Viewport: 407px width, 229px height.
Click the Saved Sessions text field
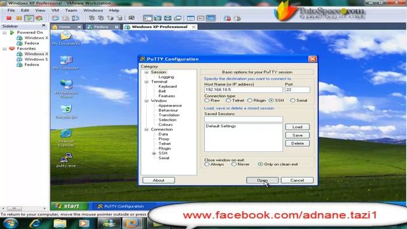click(243, 119)
